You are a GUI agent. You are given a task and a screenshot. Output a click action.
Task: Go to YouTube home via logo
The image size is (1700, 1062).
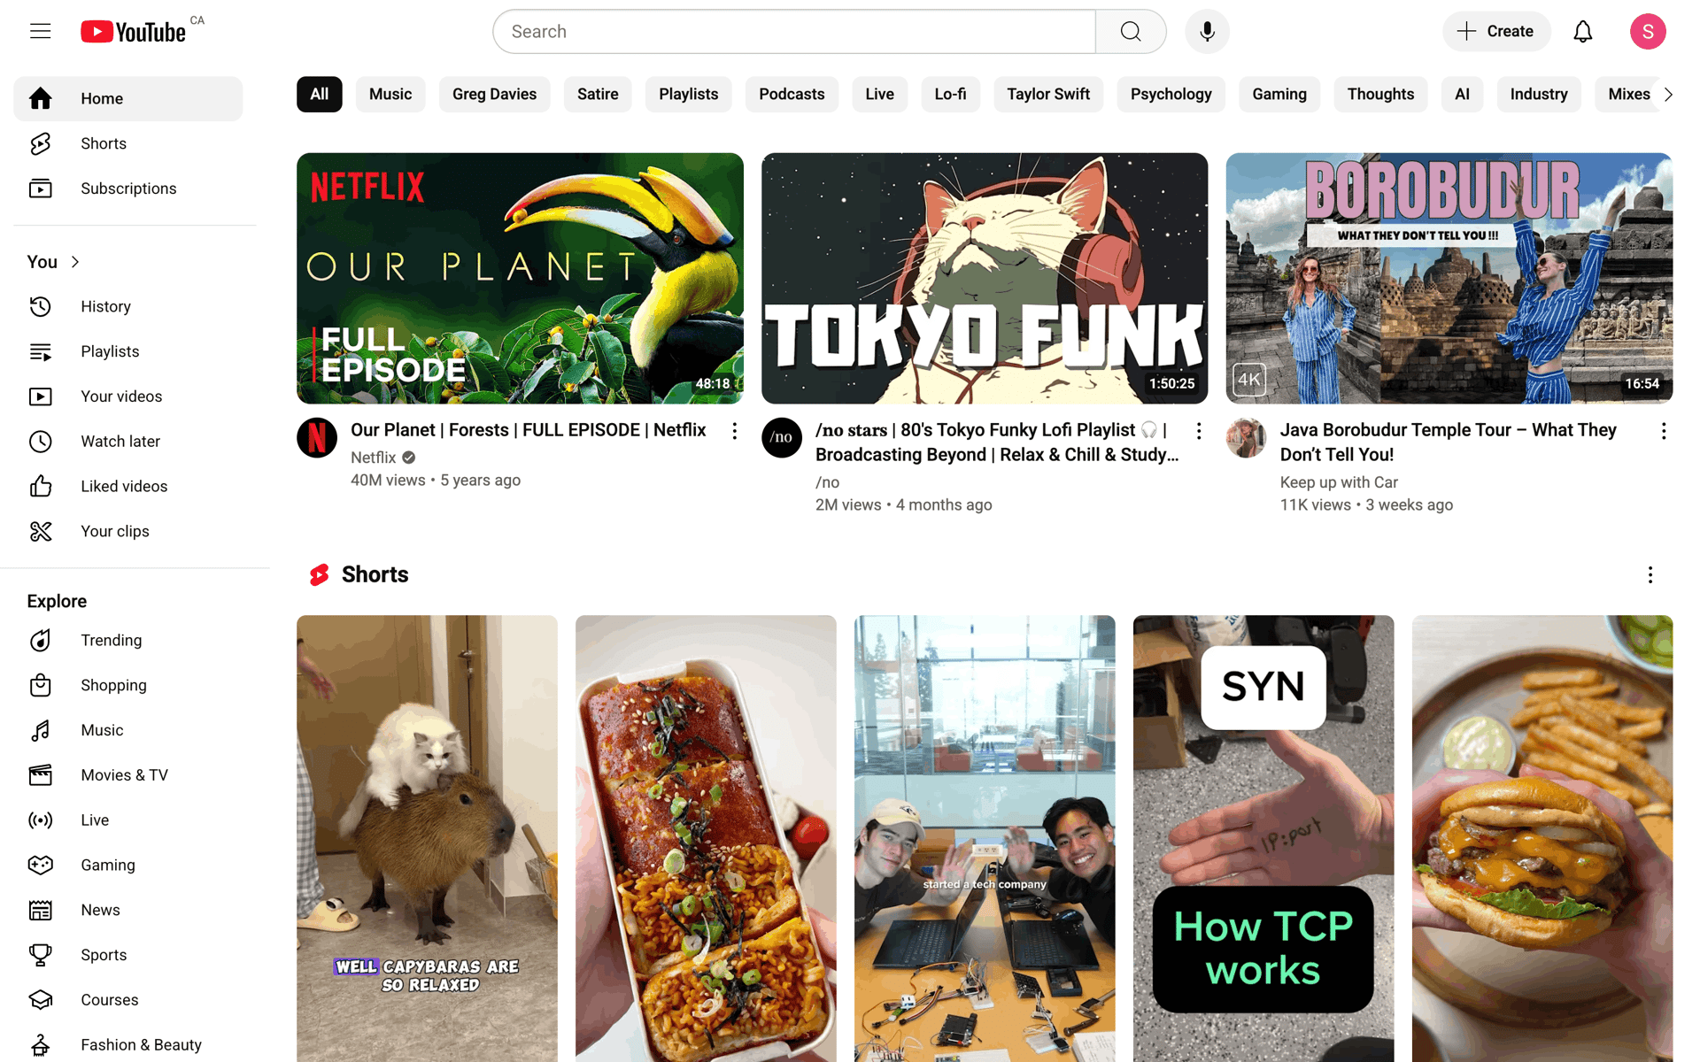(134, 32)
